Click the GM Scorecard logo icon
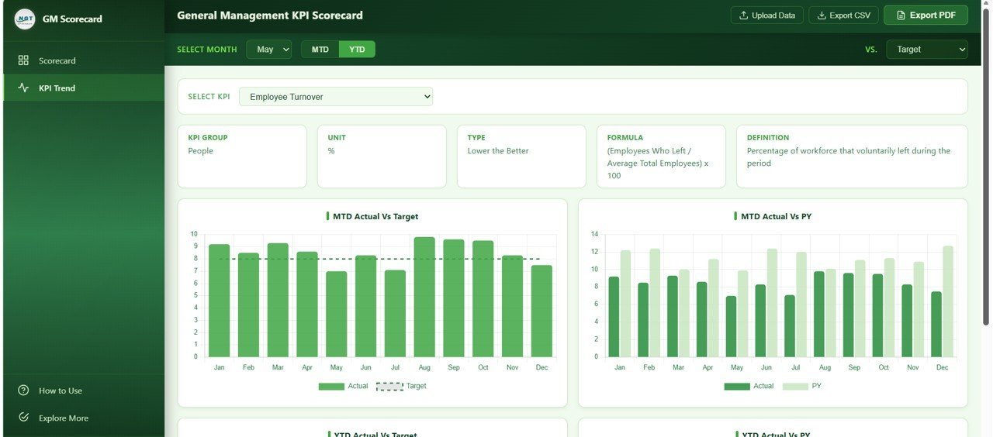The height and width of the screenshot is (437, 993). point(25,19)
